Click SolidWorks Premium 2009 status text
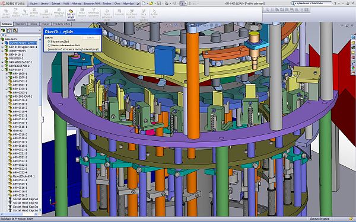356x222 pixels. tap(17, 219)
